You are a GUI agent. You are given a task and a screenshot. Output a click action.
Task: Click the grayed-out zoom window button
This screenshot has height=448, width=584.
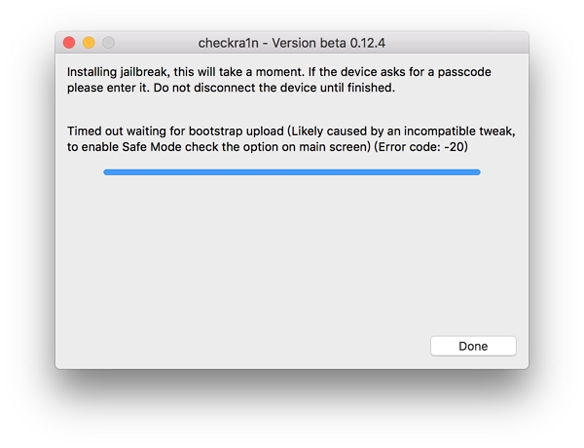coord(108,43)
